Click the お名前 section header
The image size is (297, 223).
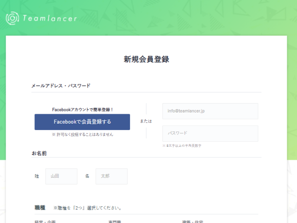[x=39, y=153]
